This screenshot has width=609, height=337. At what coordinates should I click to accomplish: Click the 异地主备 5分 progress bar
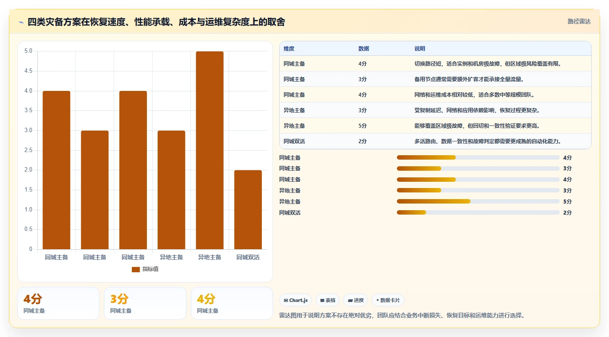coord(478,202)
